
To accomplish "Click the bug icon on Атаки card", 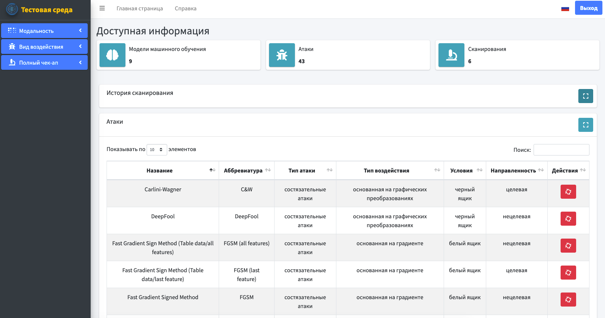I will (x=282, y=55).
